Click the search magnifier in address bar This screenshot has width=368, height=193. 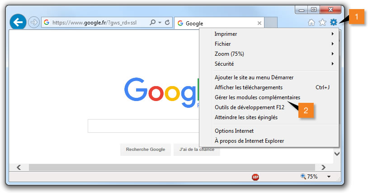(x=153, y=22)
